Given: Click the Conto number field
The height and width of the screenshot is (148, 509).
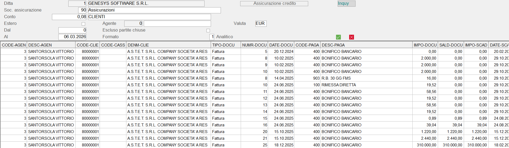Looking at the screenshot, I should click(69, 17).
